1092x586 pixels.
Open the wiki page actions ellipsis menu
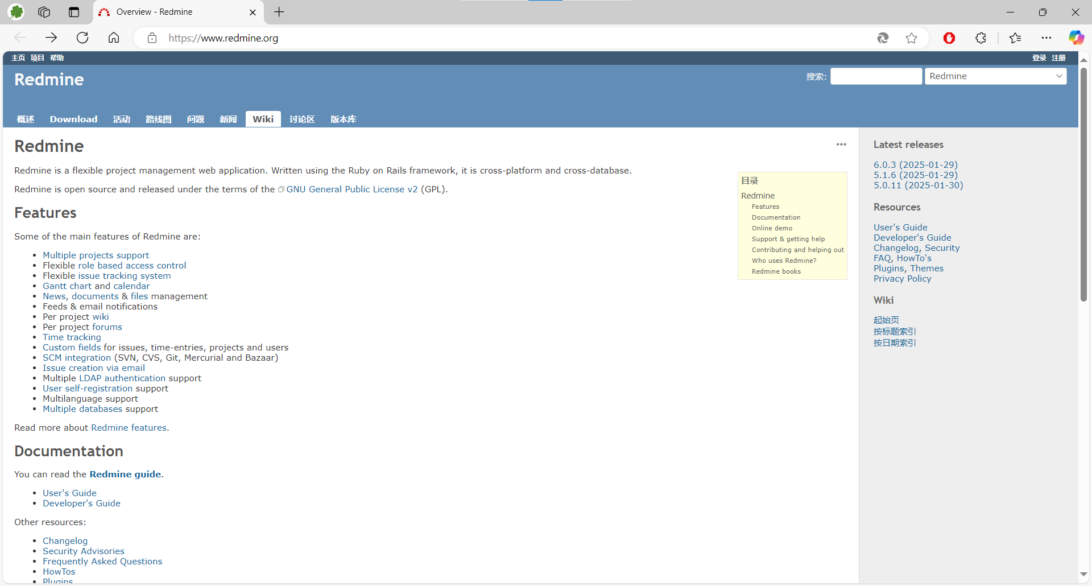(841, 145)
